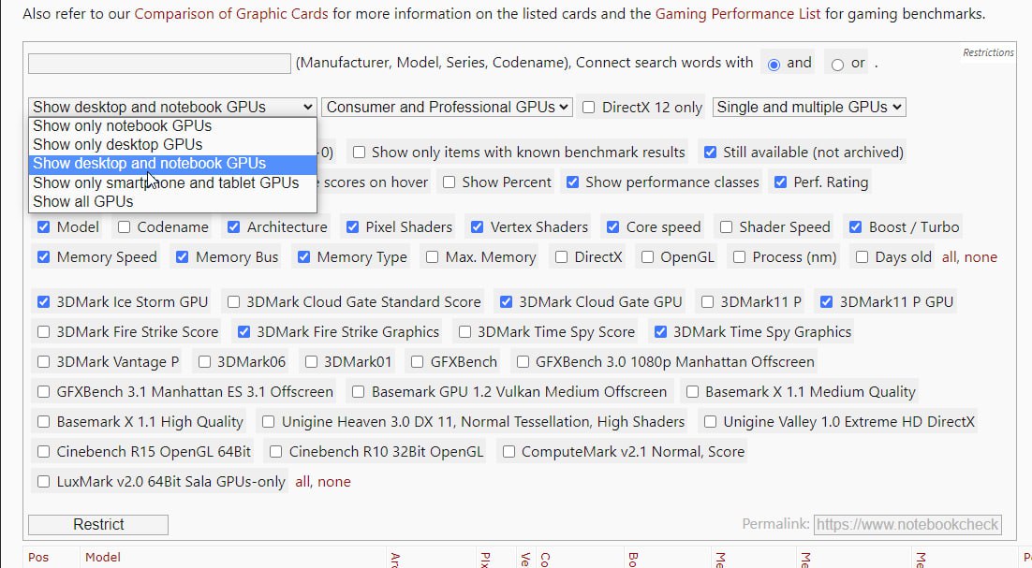Choose 'Show only desktop GPUs' option
Viewport: 1032px width, 568px height.
[x=118, y=145]
